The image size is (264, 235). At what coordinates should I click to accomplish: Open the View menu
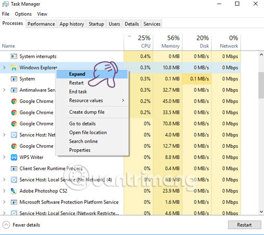[x=42, y=14]
